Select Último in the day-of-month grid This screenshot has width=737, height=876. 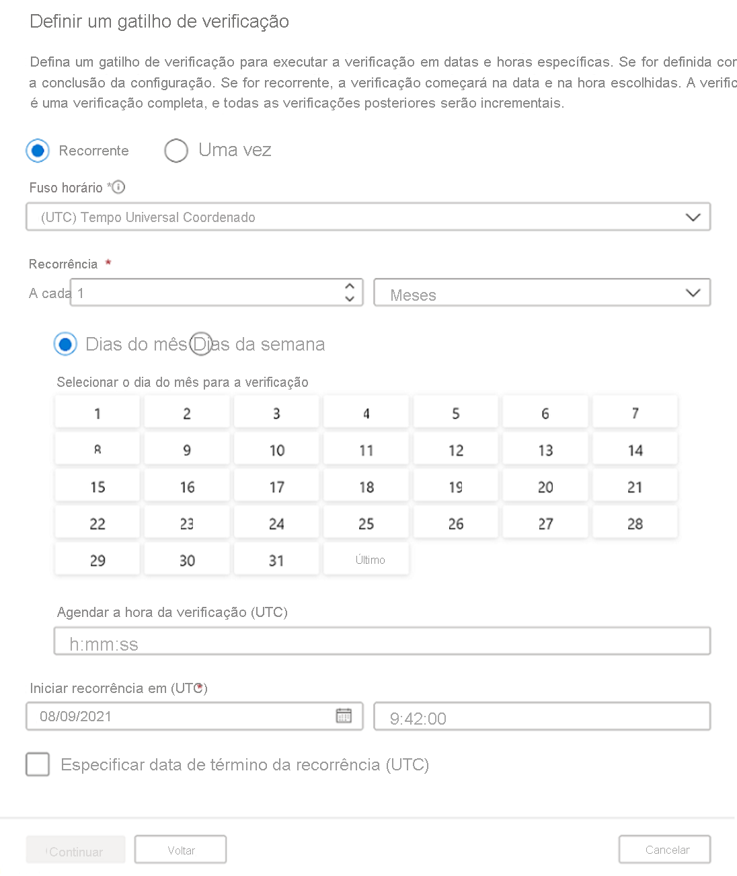click(x=366, y=558)
